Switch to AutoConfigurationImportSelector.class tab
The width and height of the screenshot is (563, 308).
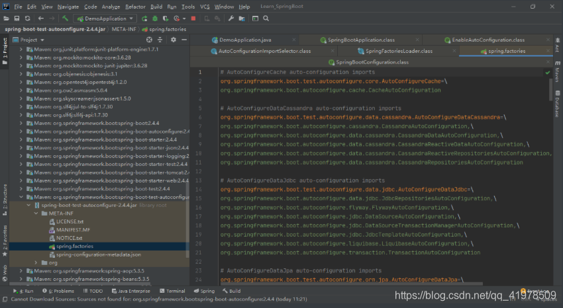pyautogui.click(x=264, y=51)
